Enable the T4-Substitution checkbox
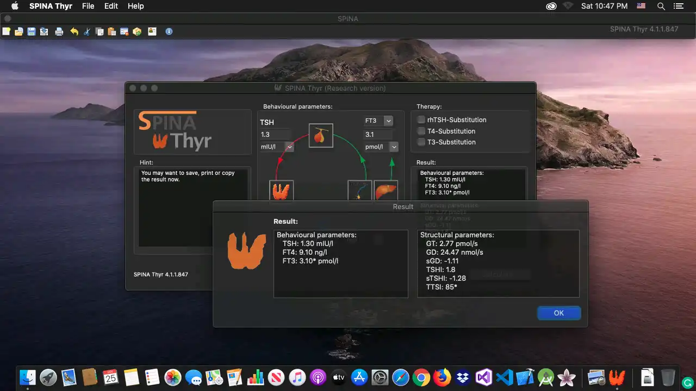The image size is (696, 391). pyautogui.click(x=421, y=131)
